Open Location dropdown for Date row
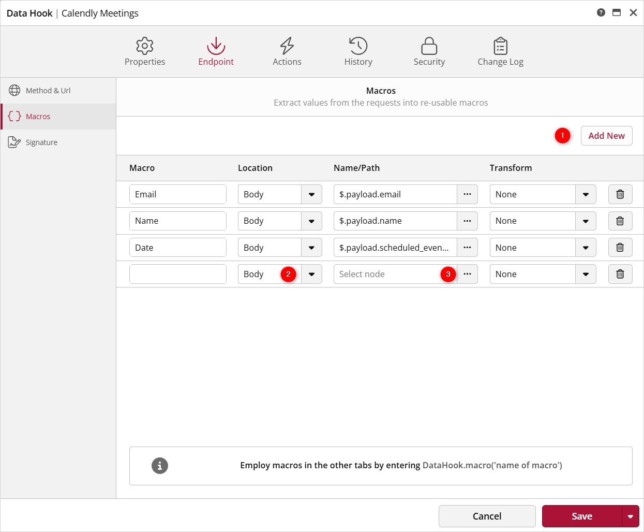The width and height of the screenshot is (644, 532). [311, 248]
